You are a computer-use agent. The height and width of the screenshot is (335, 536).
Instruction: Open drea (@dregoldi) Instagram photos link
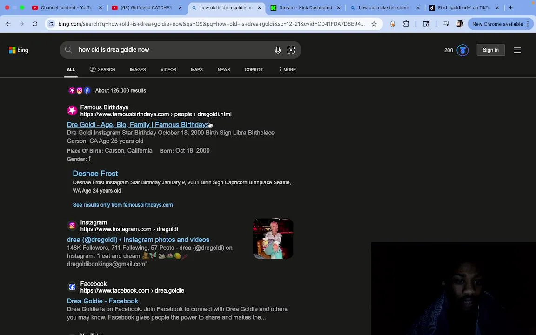click(x=138, y=240)
